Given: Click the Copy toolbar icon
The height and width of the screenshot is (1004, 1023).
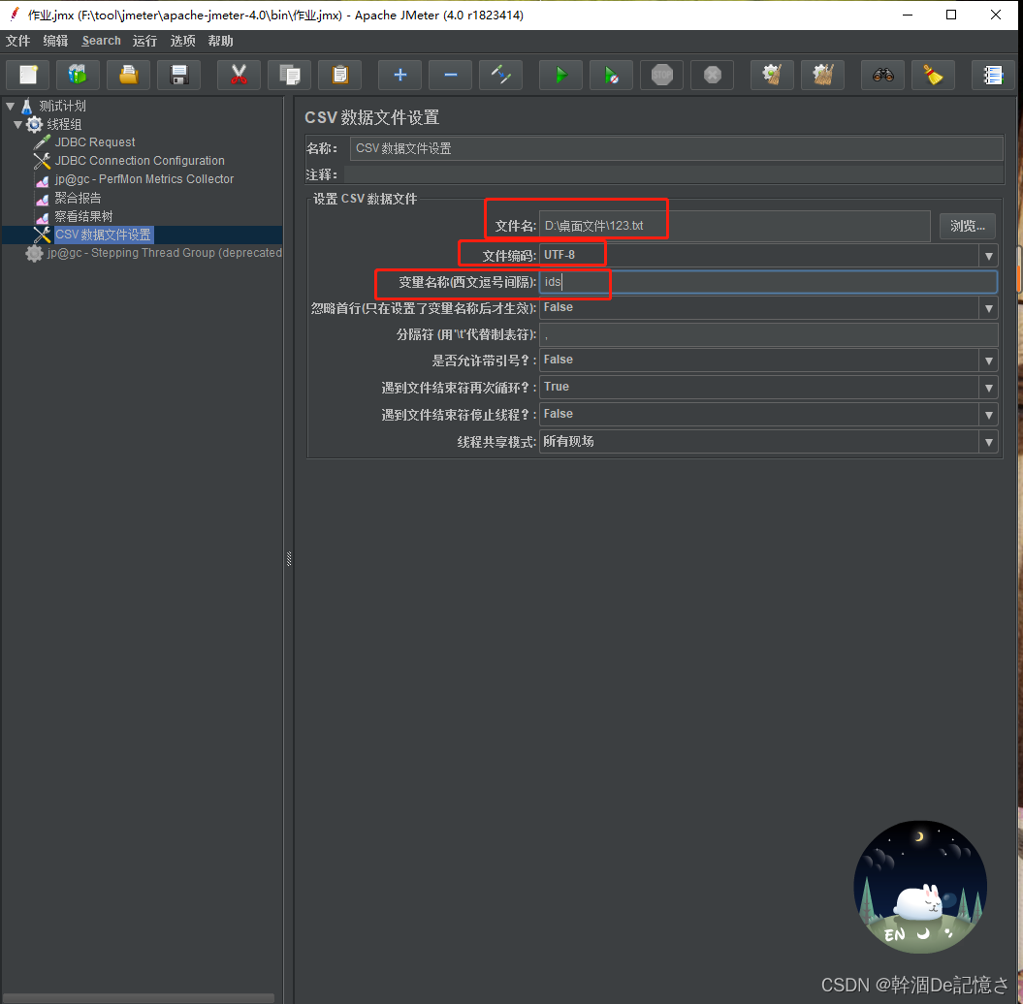Looking at the screenshot, I should [290, 75].
